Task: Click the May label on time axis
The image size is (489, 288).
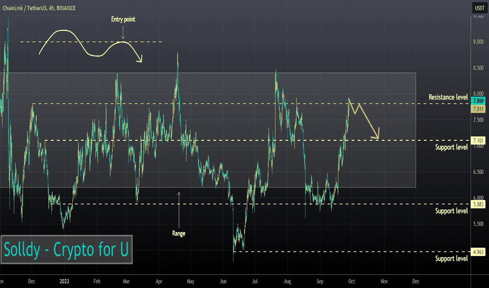Action: (x=190, y=282)
